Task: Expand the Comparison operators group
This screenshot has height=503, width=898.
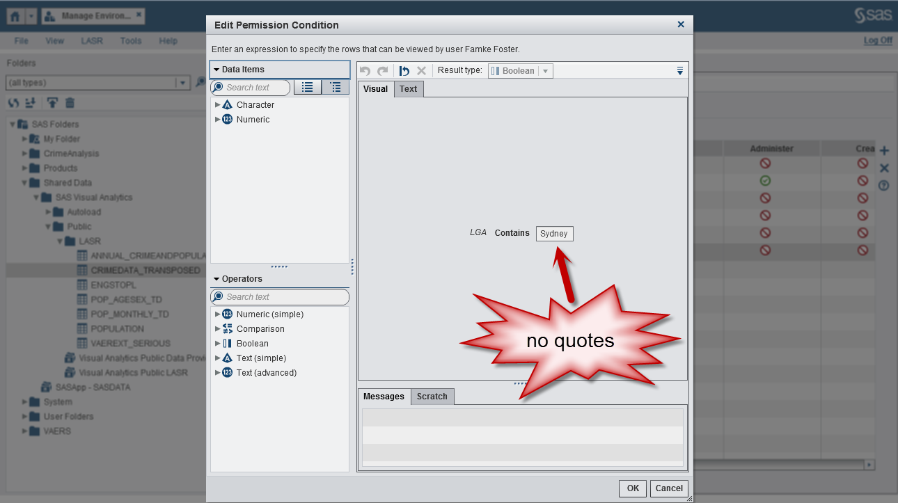Action: [218, 328]
